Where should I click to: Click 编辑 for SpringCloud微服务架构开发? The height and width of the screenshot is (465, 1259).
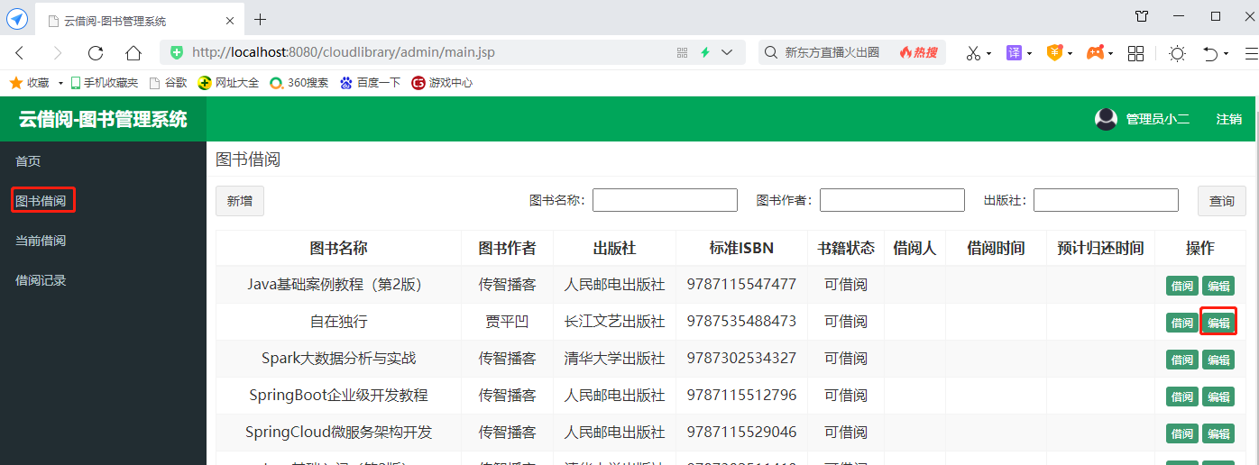tap(1218, 433)
